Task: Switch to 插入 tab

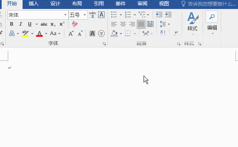Action: click(x=34, y=4)
